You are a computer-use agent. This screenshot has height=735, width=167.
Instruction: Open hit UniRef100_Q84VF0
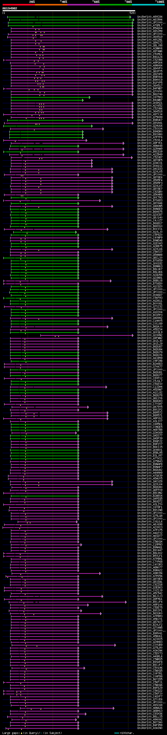click(150, 69)
